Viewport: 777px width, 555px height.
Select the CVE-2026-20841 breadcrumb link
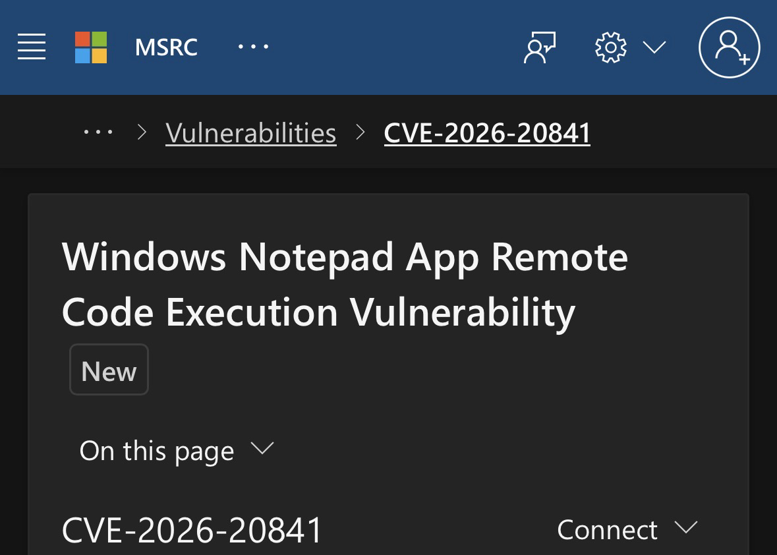point(487,133)
